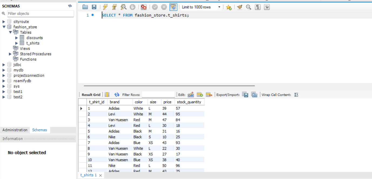Execute statement under the cursor
372x179 pixels.
(114, 7)
